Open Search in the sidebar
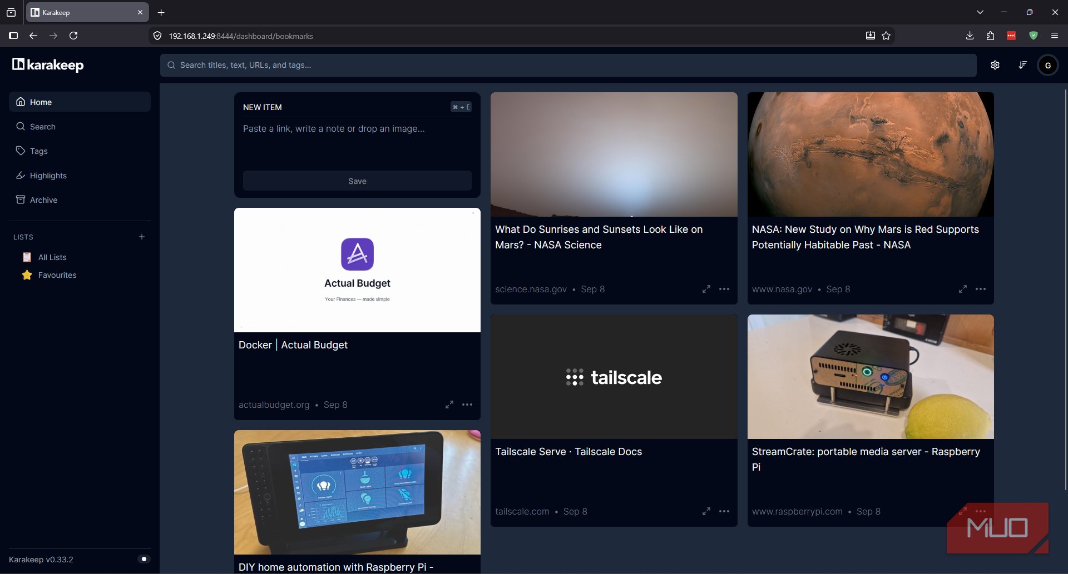Viewport: 1068px width, 574px height. pos(80,126)
